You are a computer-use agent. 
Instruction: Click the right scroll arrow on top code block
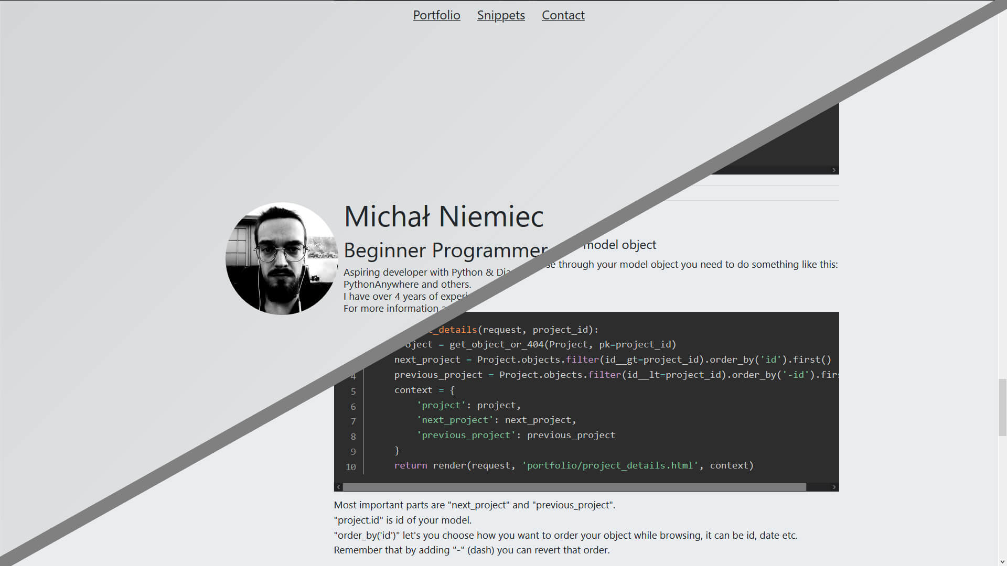(x=834, y=170)
